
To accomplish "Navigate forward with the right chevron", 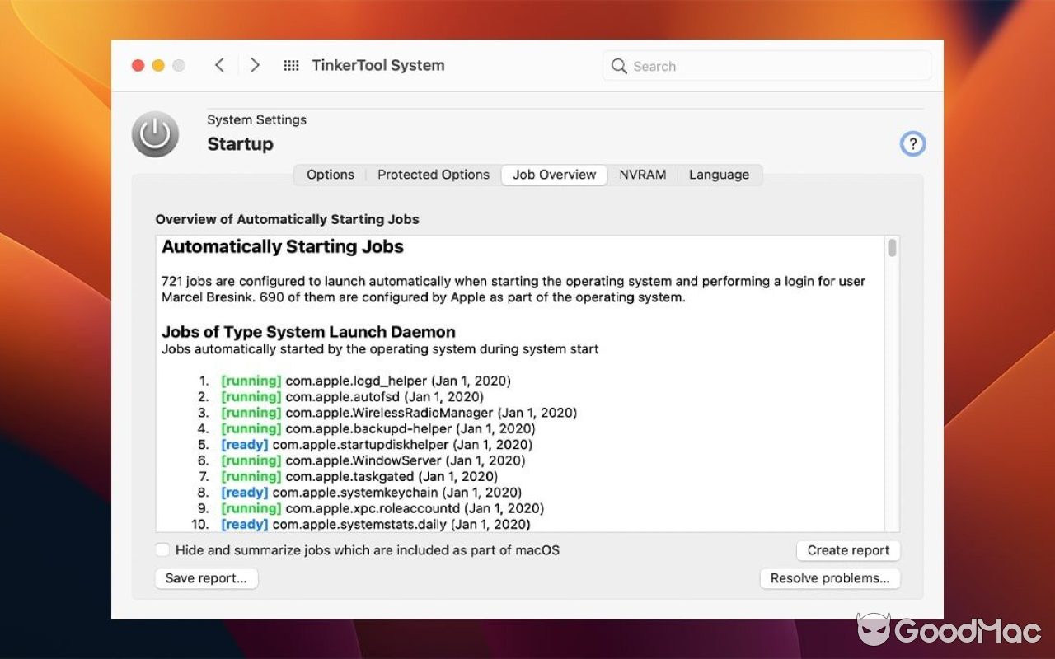I will coord(256,65).
